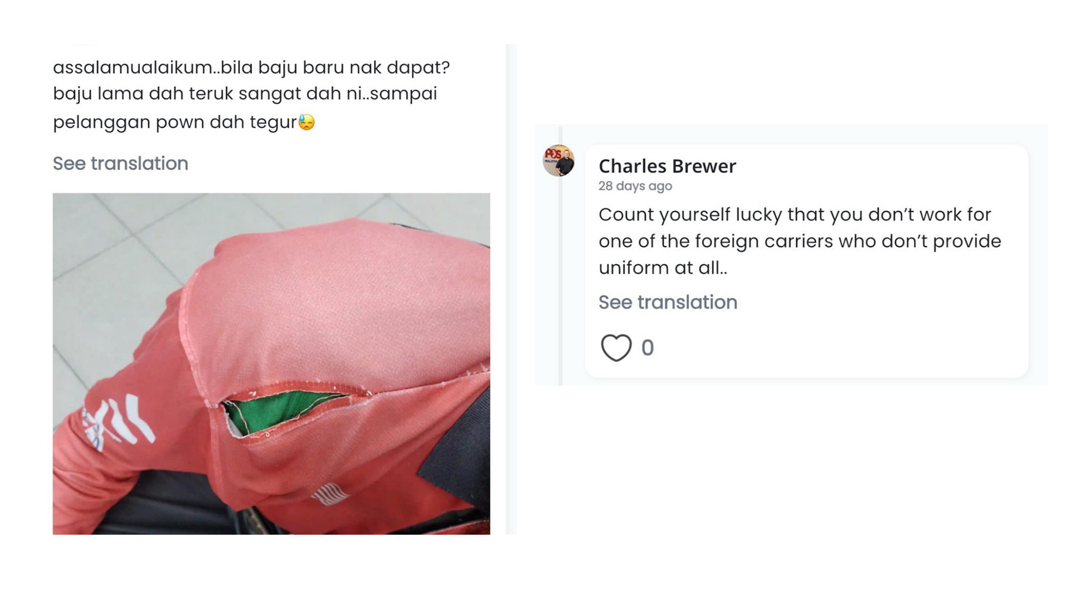The image size is (1070, 601).
Task: Click the 28 days ago timestamp
Action: [x=635, y=186]
